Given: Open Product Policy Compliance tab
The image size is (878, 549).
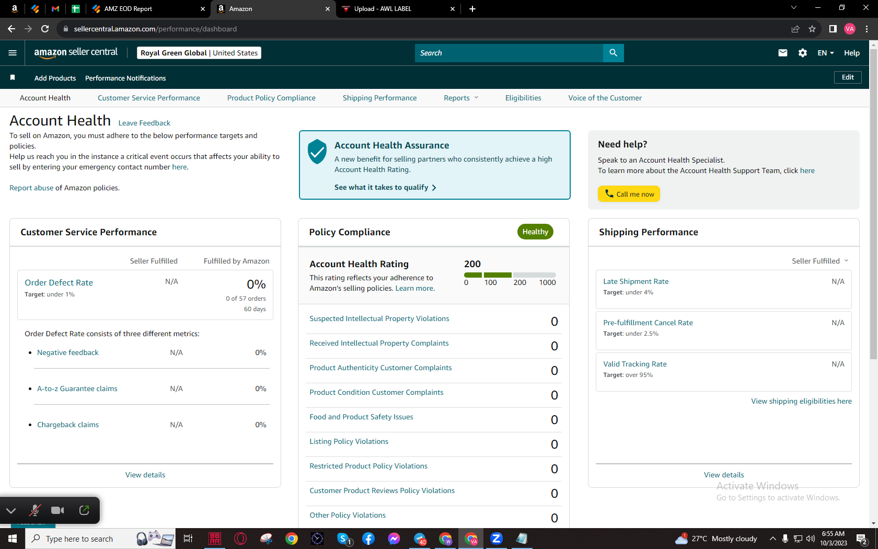Looking at the screenshot, I should click(271, 98).
